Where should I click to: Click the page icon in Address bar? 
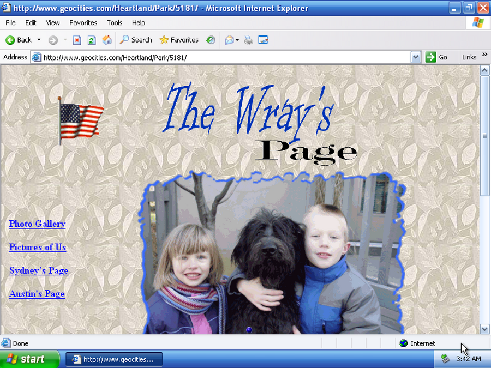point(37,57)
